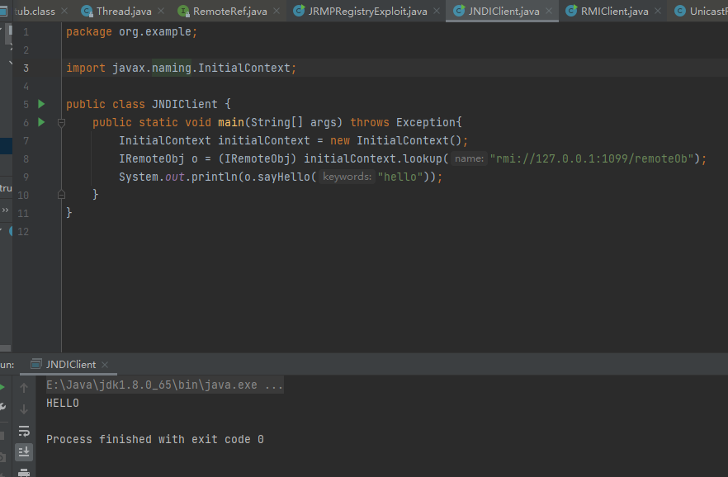Click line number 7 in the gutter
Image resolution: width=728 pixels, height=477 pixels.
point(26,140)
